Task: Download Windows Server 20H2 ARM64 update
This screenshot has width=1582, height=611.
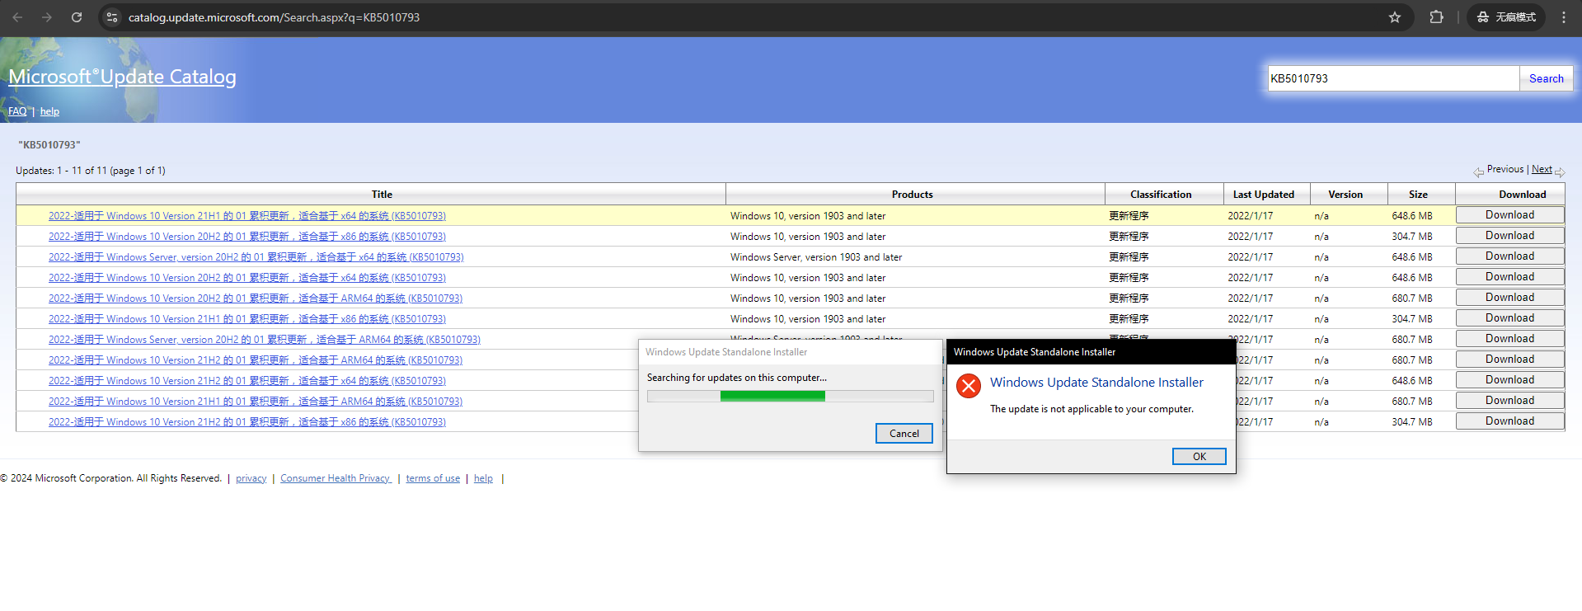Action: click(1509, 339)
